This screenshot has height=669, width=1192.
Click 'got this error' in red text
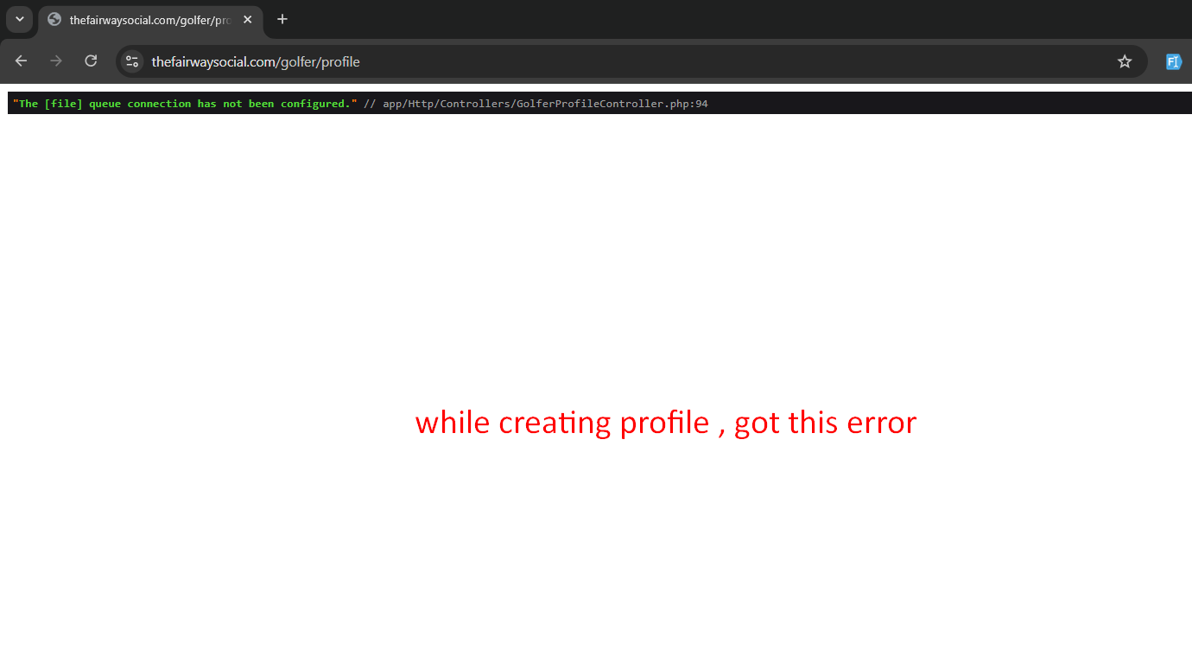pos(825,423)
